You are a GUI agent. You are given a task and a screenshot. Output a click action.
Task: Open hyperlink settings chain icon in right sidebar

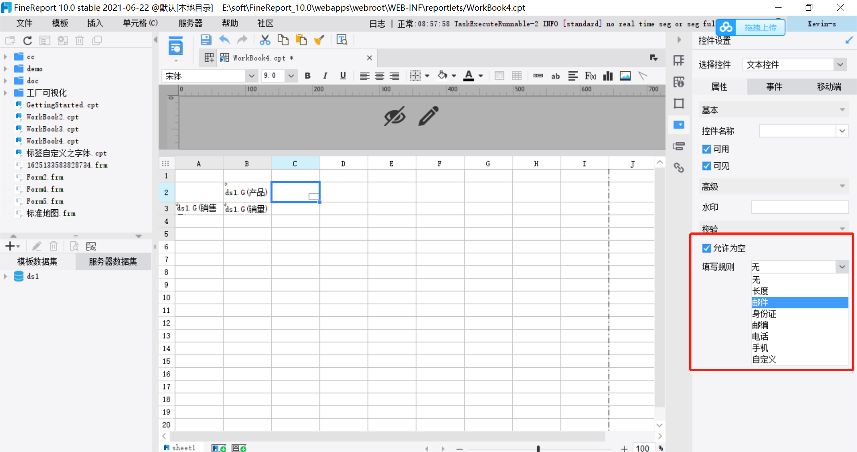click(x=679, y=167)
